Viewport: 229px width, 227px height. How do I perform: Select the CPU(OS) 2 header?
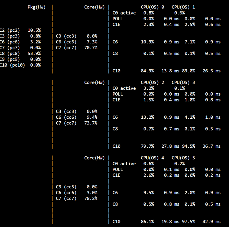(152, 83)
